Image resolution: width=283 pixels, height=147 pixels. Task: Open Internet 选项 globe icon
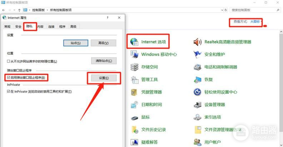(134, 42)
